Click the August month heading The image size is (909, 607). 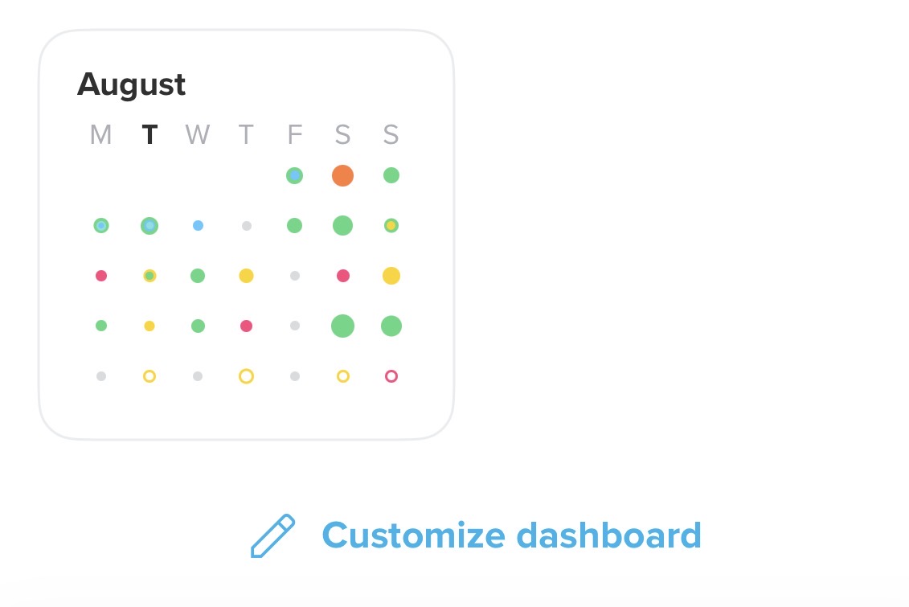(132, 86)
